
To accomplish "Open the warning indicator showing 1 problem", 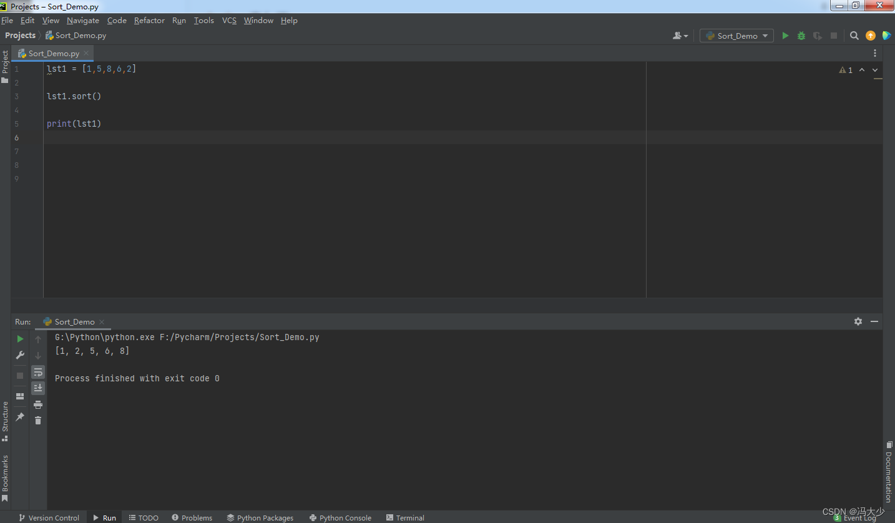I will [846, 70].
